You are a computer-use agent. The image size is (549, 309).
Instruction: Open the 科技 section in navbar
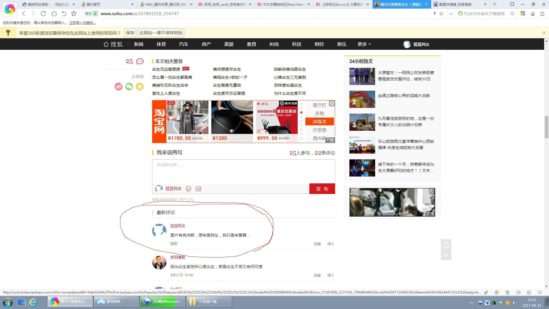(297, 44)
